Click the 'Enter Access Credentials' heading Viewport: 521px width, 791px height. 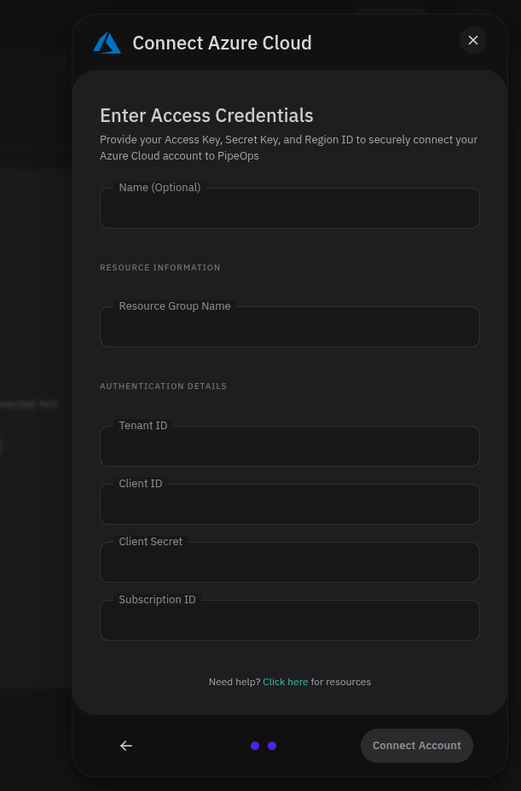tap(206, 115)
